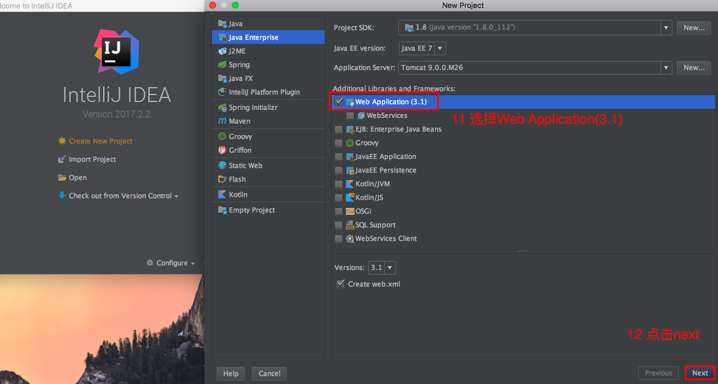Click the Import Project icon
718x384 pixels.
pos(62,160)
